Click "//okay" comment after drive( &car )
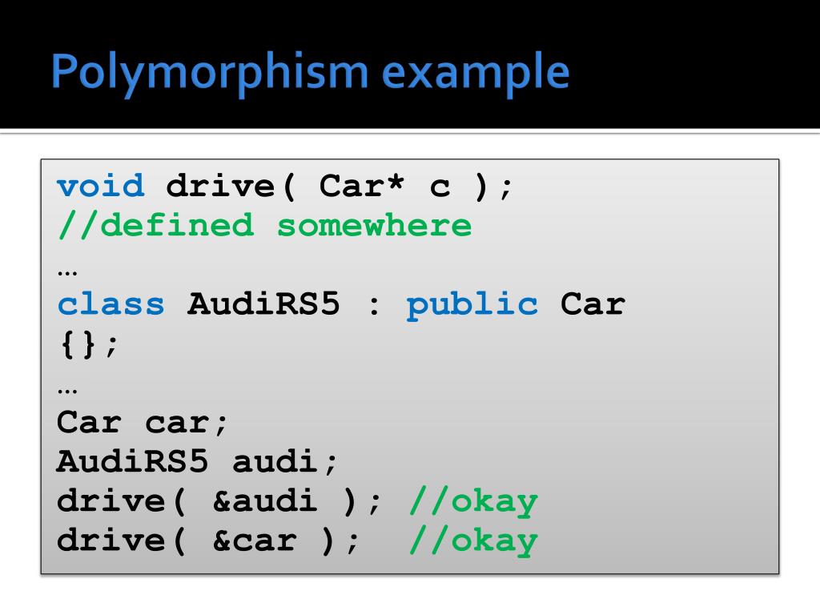The height and width of the screenshot is (615, 820). (x=473, y=541)
